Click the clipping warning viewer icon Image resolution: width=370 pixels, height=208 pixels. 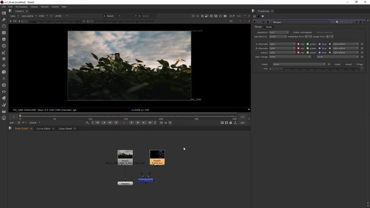[202, 16]
